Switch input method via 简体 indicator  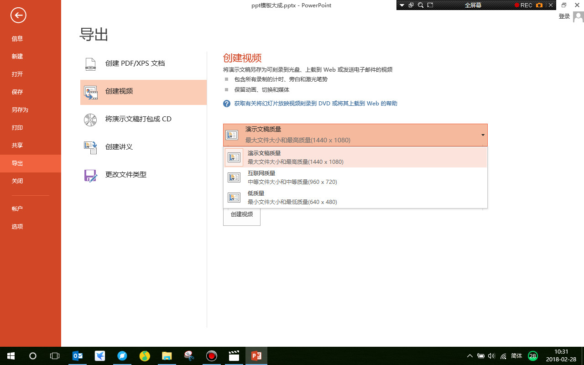517,356
